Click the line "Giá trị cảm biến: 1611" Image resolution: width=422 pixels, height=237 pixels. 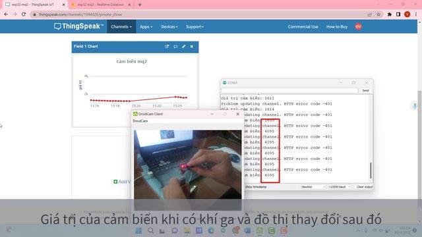pyautogui.click(x=248, y=98)
